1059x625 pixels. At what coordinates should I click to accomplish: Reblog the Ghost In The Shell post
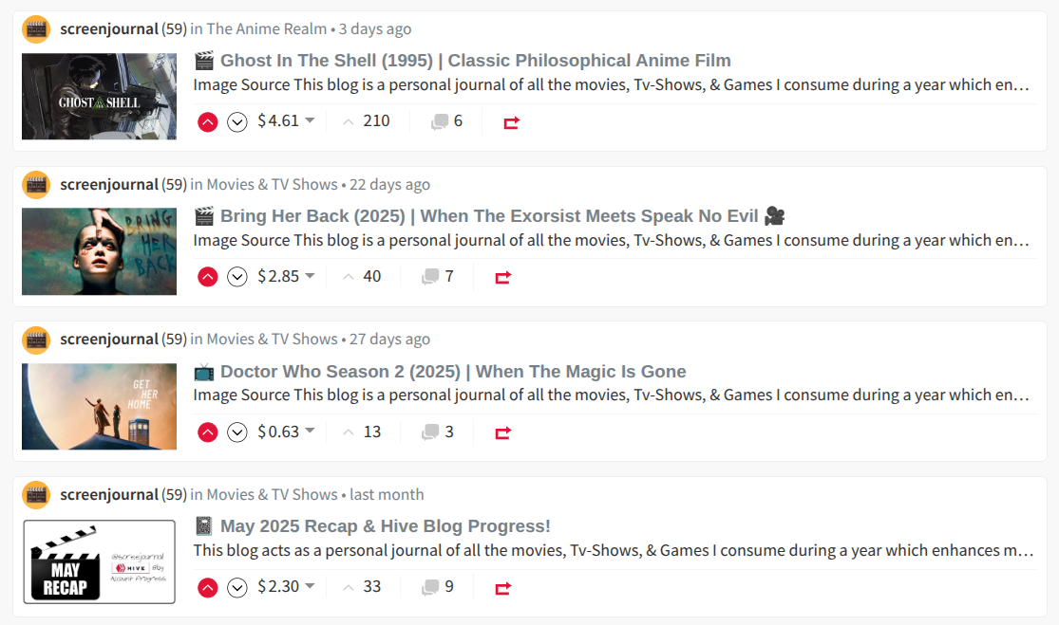(511, 122)
